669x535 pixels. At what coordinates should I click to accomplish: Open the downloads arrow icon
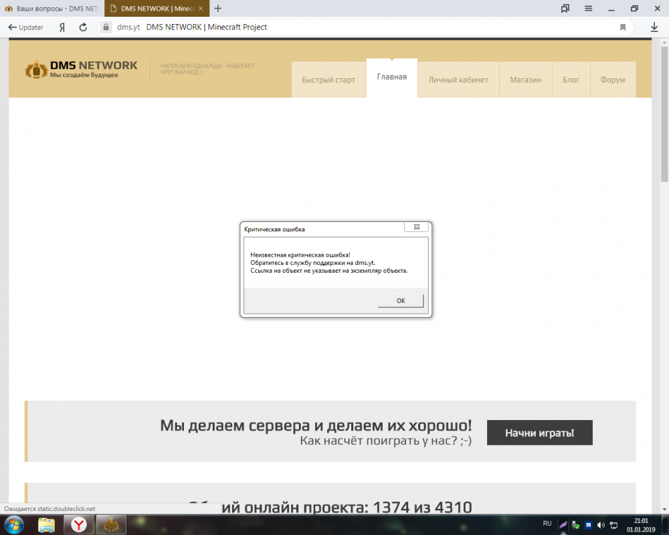654,27
